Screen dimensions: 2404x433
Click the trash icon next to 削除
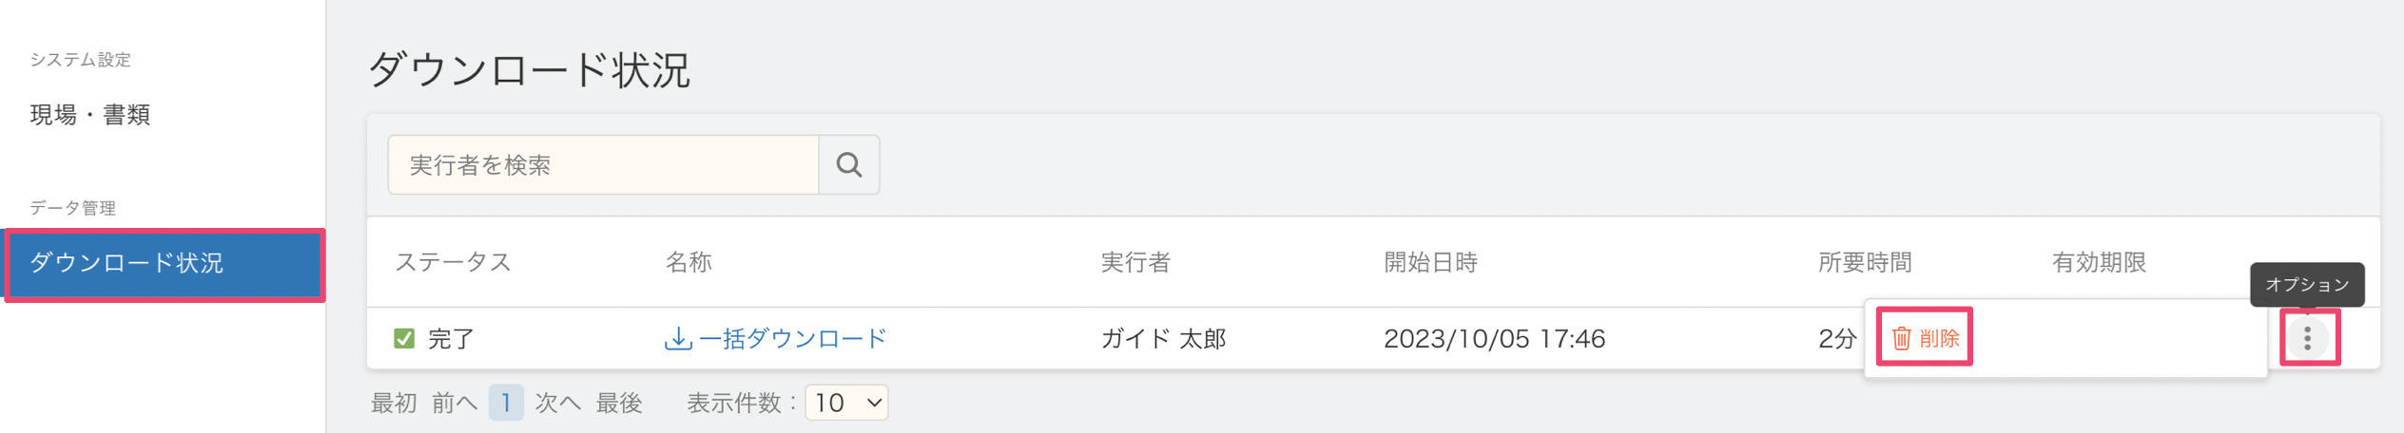(x=1901, y=338)
